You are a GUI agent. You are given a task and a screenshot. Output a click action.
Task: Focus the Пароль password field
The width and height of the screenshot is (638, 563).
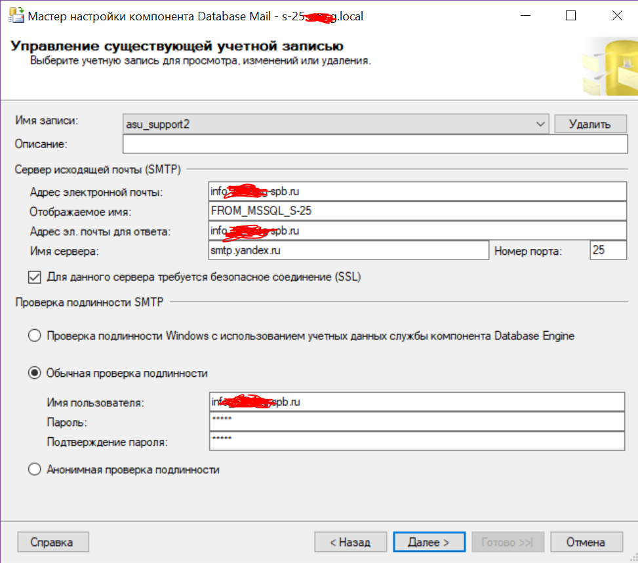(x=417, y=421)
